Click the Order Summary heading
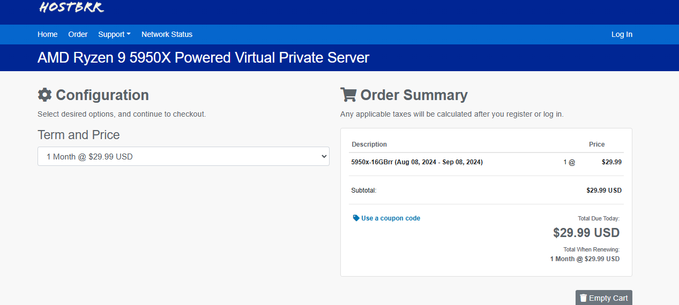 pos(414,95)
